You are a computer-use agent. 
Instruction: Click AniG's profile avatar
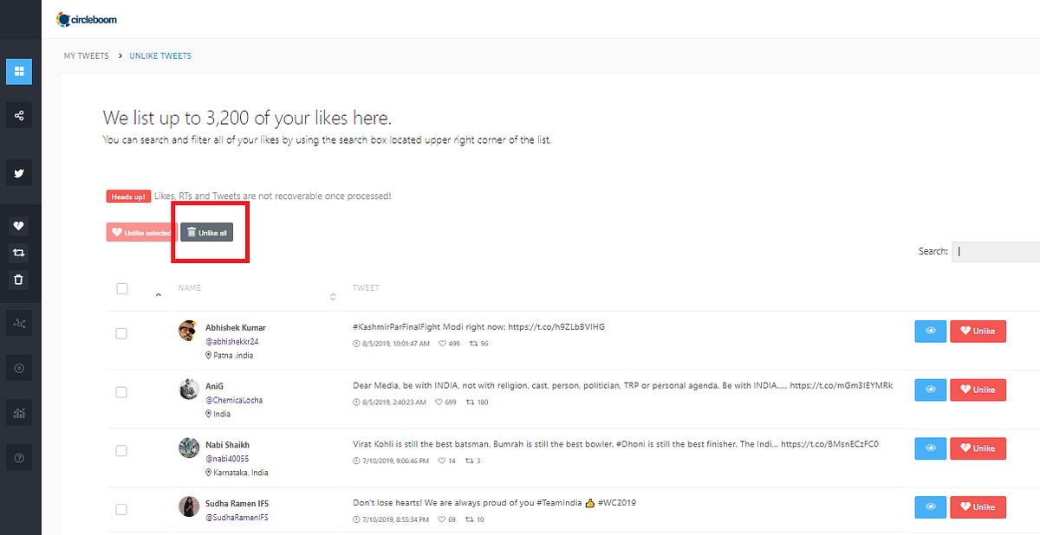coord(188,390)
